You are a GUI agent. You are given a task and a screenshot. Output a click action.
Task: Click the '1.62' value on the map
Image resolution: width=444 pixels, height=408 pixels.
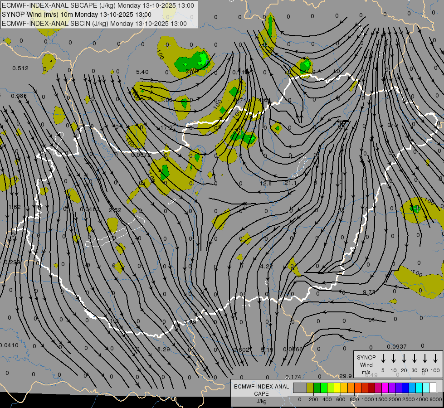15,207
